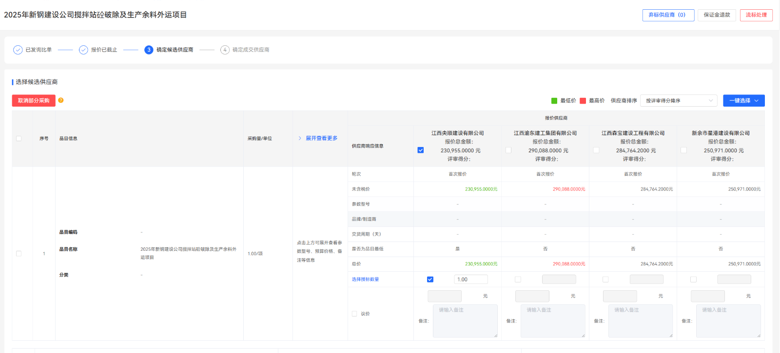Click the item name 2025年新钢建设公司搅拌站砼破除 cell
This screenshot has width=780, height=353.
coord(188,253)
